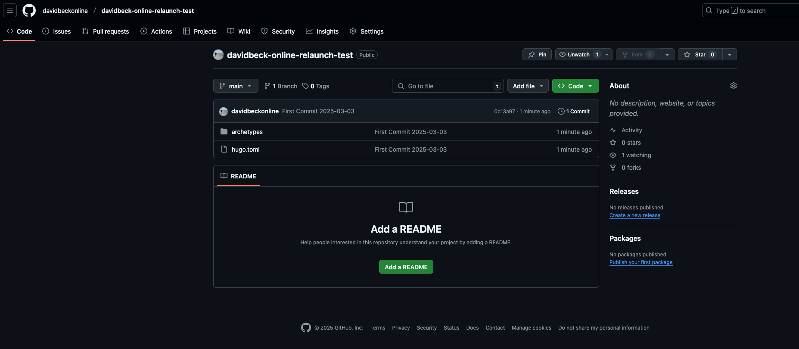Open the Security tab

[x=278, y=31]
